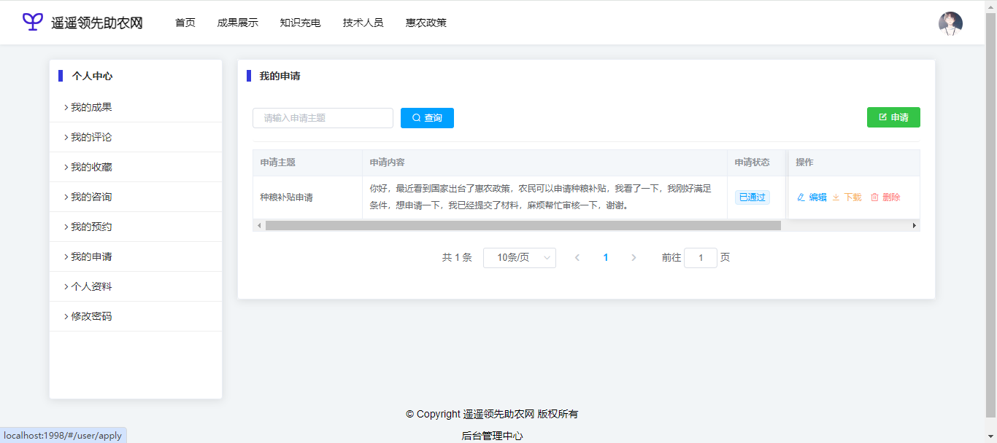This screenshot has height=443, width=997.
Task: Open the 10条/页 page size dropdown
Action: [x=520, y=258]
